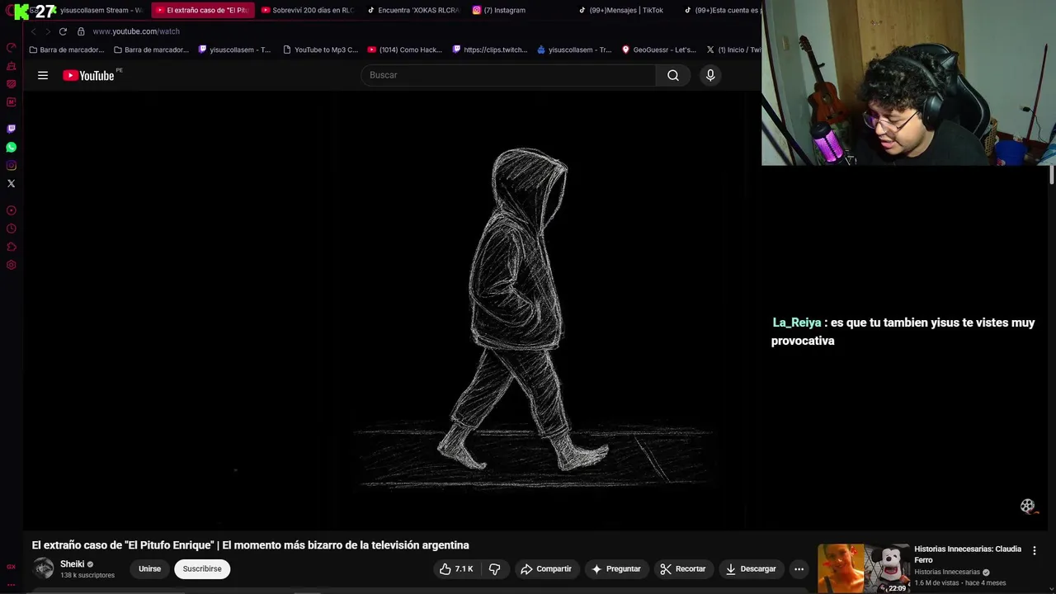This screenshot has height=594, width=1056.
Task: Open the (1014) Como Hack... bookmark
Action: point(405,49)
